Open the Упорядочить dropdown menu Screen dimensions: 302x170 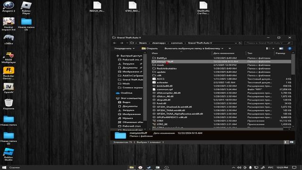tap(124, 49)
